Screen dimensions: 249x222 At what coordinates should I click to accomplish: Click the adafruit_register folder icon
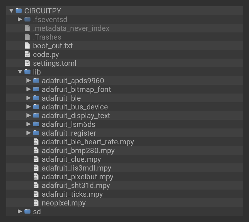tap(36, 133)
